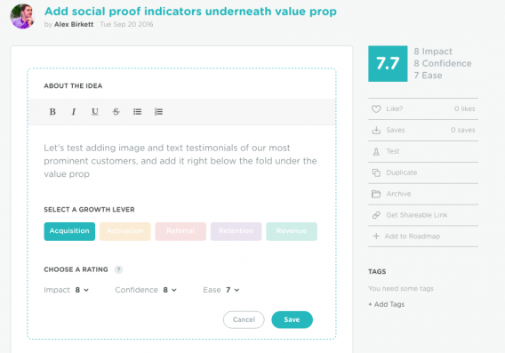Select the Activation growth lever
505x353 pixels.
click(x=125, y=231)
